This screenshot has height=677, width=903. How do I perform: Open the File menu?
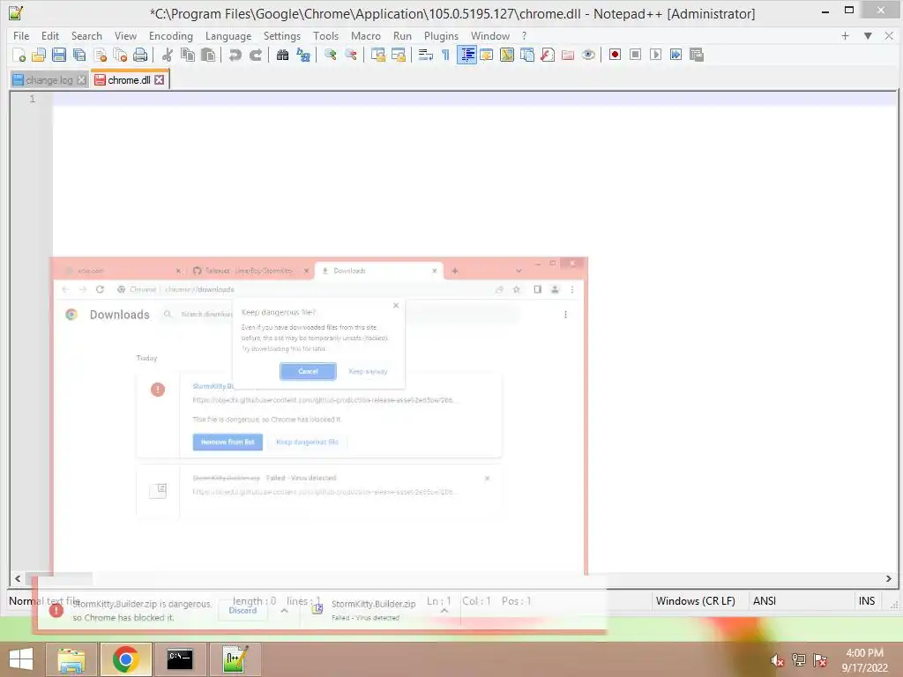[x=21, y=35]
